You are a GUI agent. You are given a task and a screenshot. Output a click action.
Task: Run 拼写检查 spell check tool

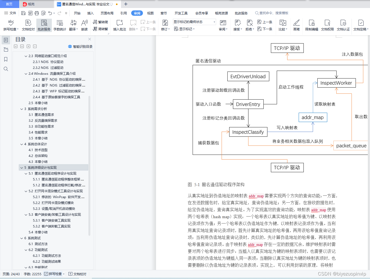pos(10,25)
